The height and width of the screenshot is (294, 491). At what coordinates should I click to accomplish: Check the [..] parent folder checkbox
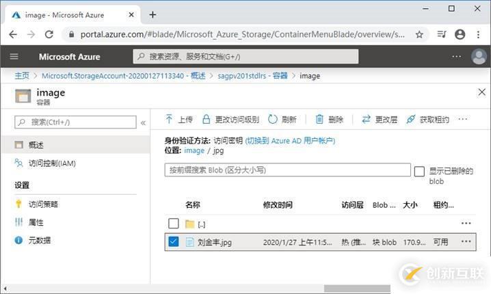coord(174,224)
